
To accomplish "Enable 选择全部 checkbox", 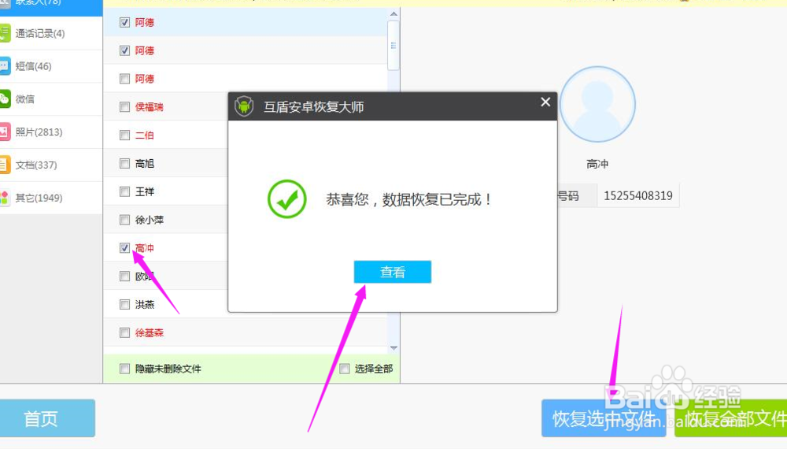I will pyautogui.click(x=345, y=369).
